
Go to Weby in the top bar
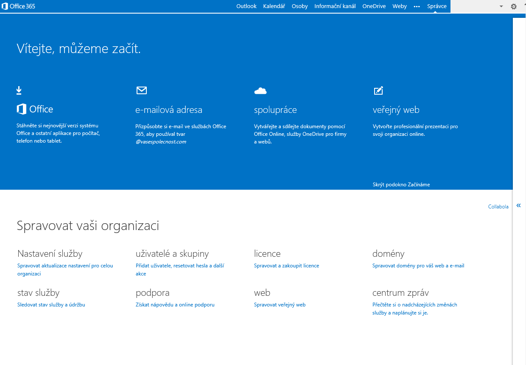point(400,6)
